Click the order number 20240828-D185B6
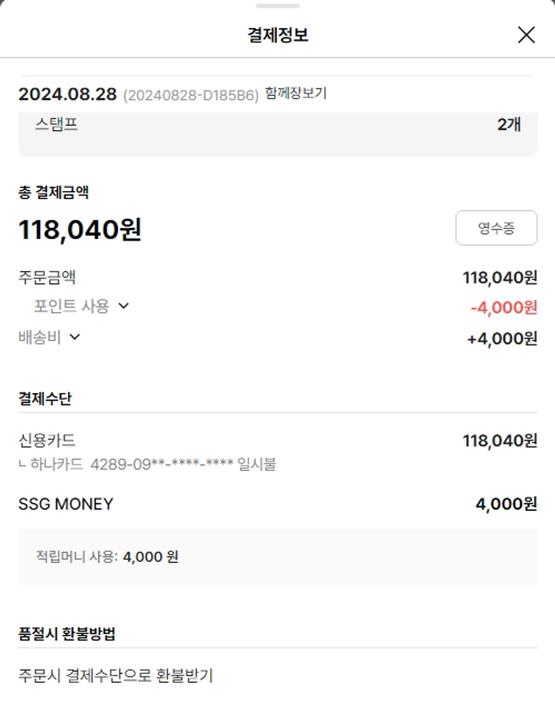555x719 pixels. pos(190,95)
